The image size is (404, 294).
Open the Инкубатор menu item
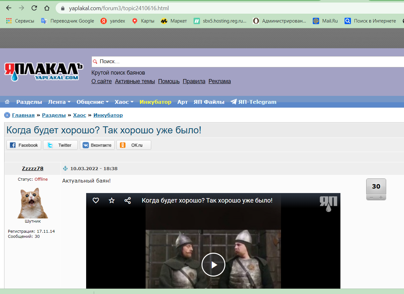(x=155, y=102)
